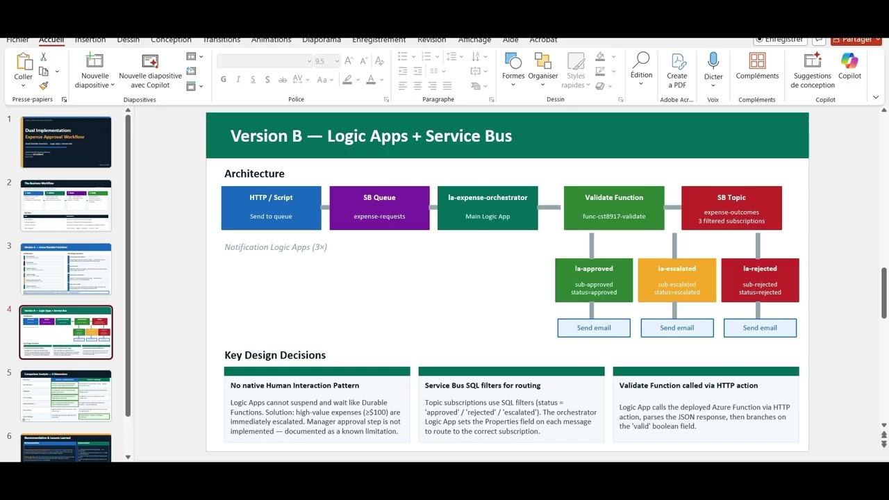Click Suggestions de conception icon

813,61
